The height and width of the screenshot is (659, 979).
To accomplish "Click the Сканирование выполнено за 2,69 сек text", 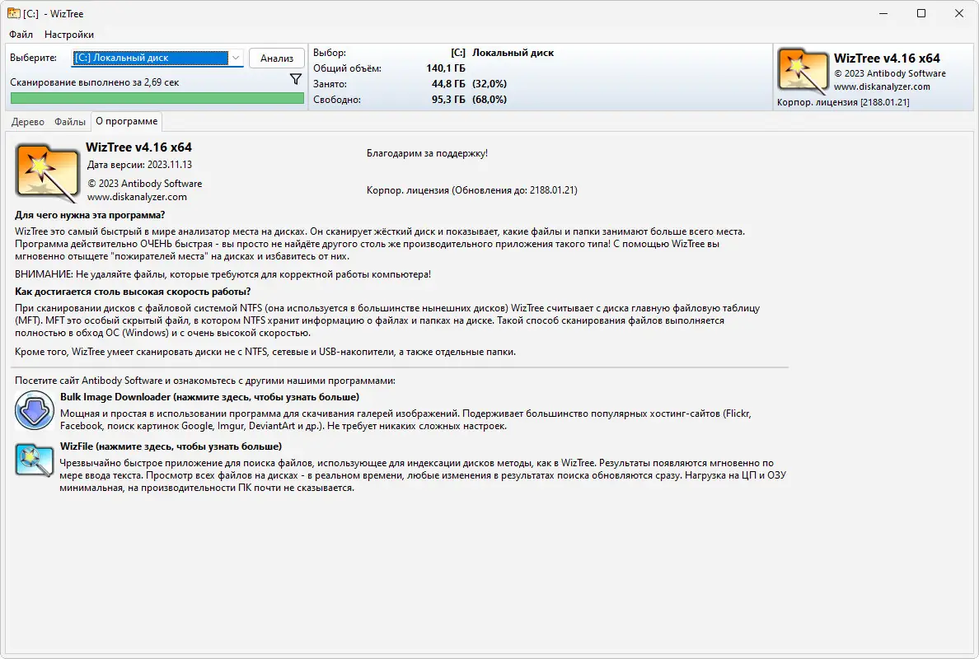I will [x=94, y=82].
